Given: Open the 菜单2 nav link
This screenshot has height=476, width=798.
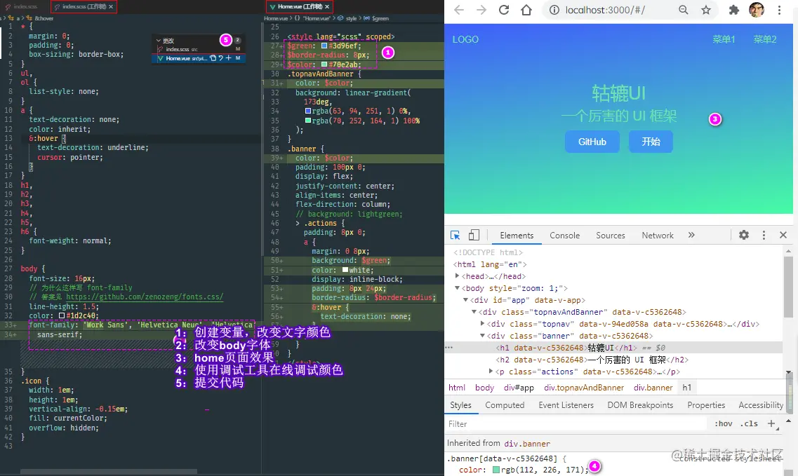Looking at the screenshot, I should (765, 39).
